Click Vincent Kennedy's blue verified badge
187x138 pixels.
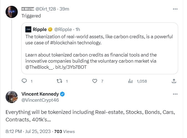pos(62,94)
